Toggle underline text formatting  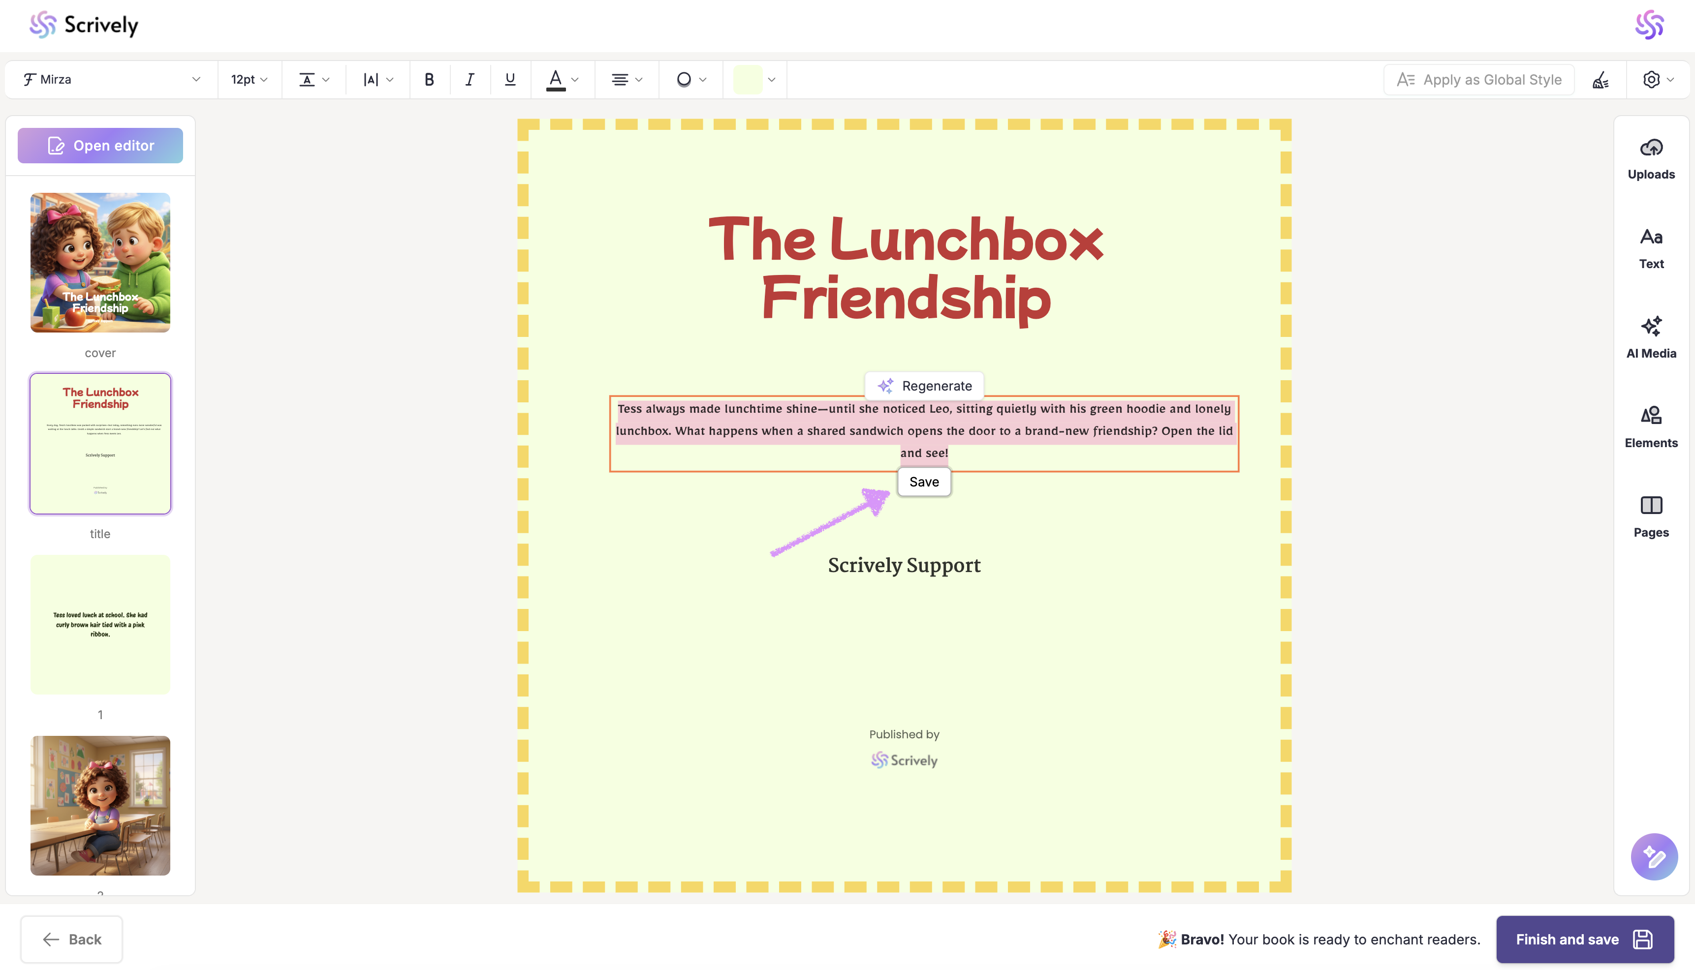[510, 79]
